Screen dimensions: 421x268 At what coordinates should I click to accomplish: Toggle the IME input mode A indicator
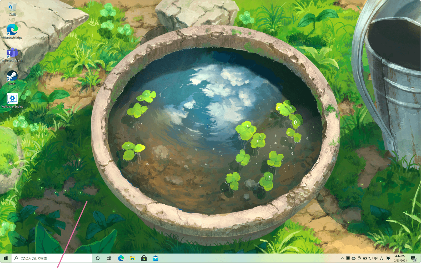pos(382,258)
